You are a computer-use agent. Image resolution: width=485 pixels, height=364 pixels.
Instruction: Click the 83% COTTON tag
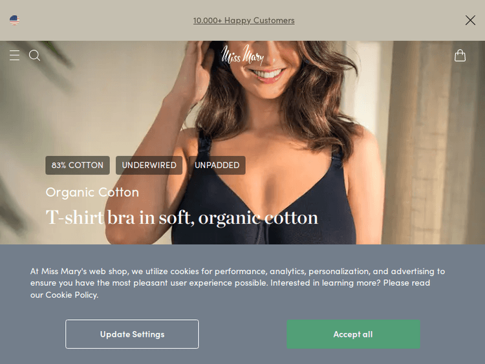(x=78, y=165)
